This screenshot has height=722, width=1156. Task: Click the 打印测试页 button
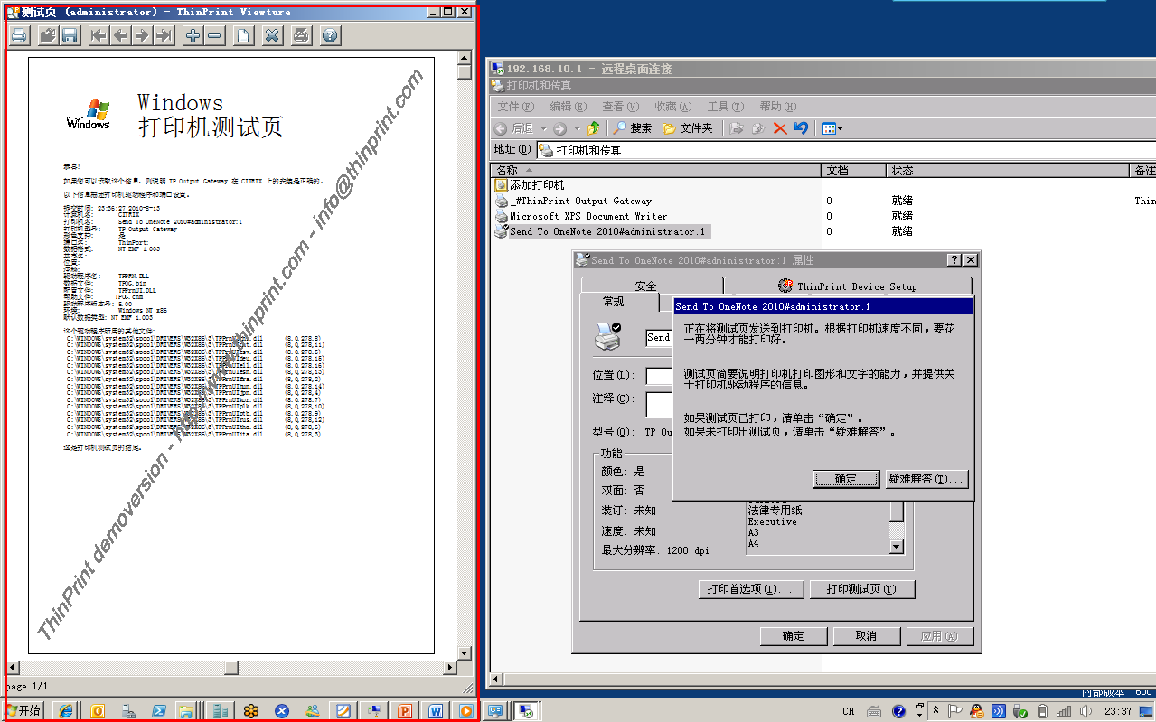click(x=862, y=589)
